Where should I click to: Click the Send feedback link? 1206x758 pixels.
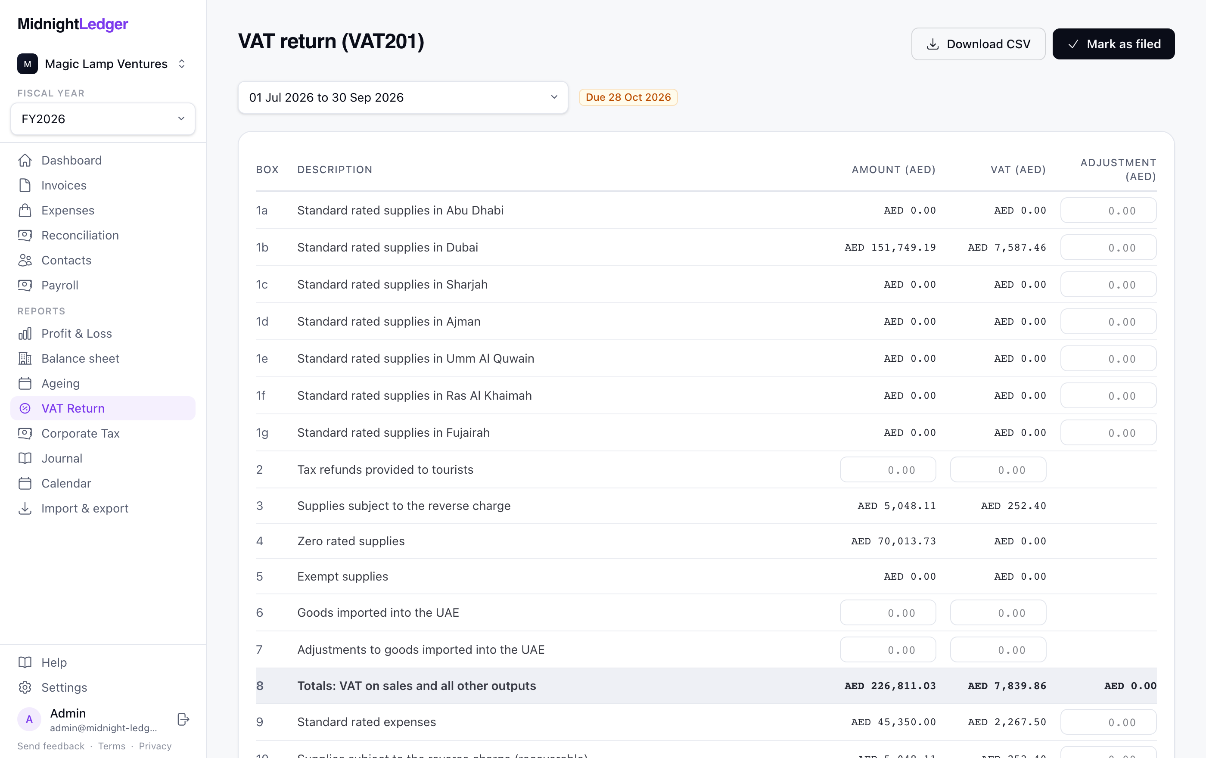(51, 746)
